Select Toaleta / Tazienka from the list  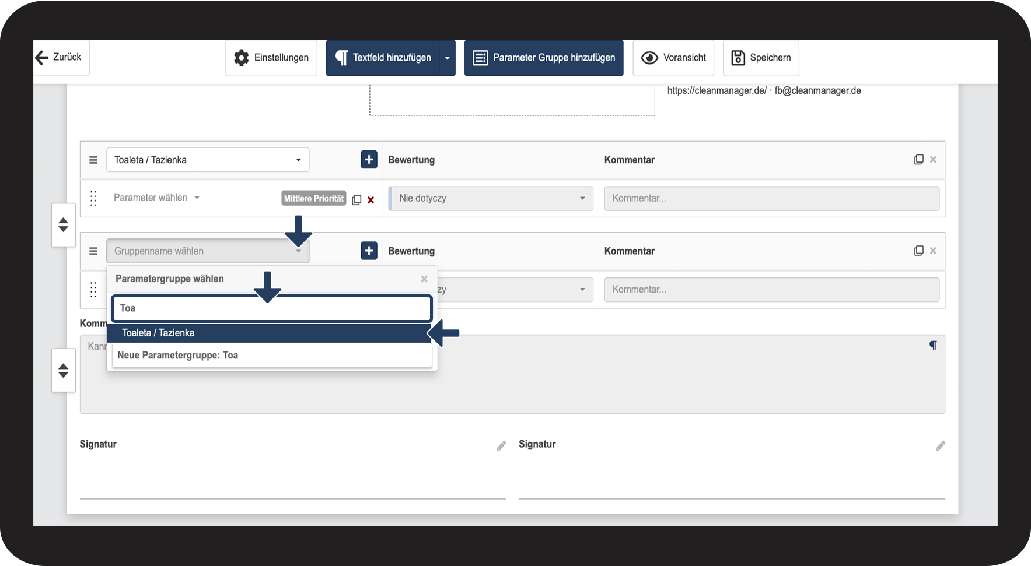point(269,333)
